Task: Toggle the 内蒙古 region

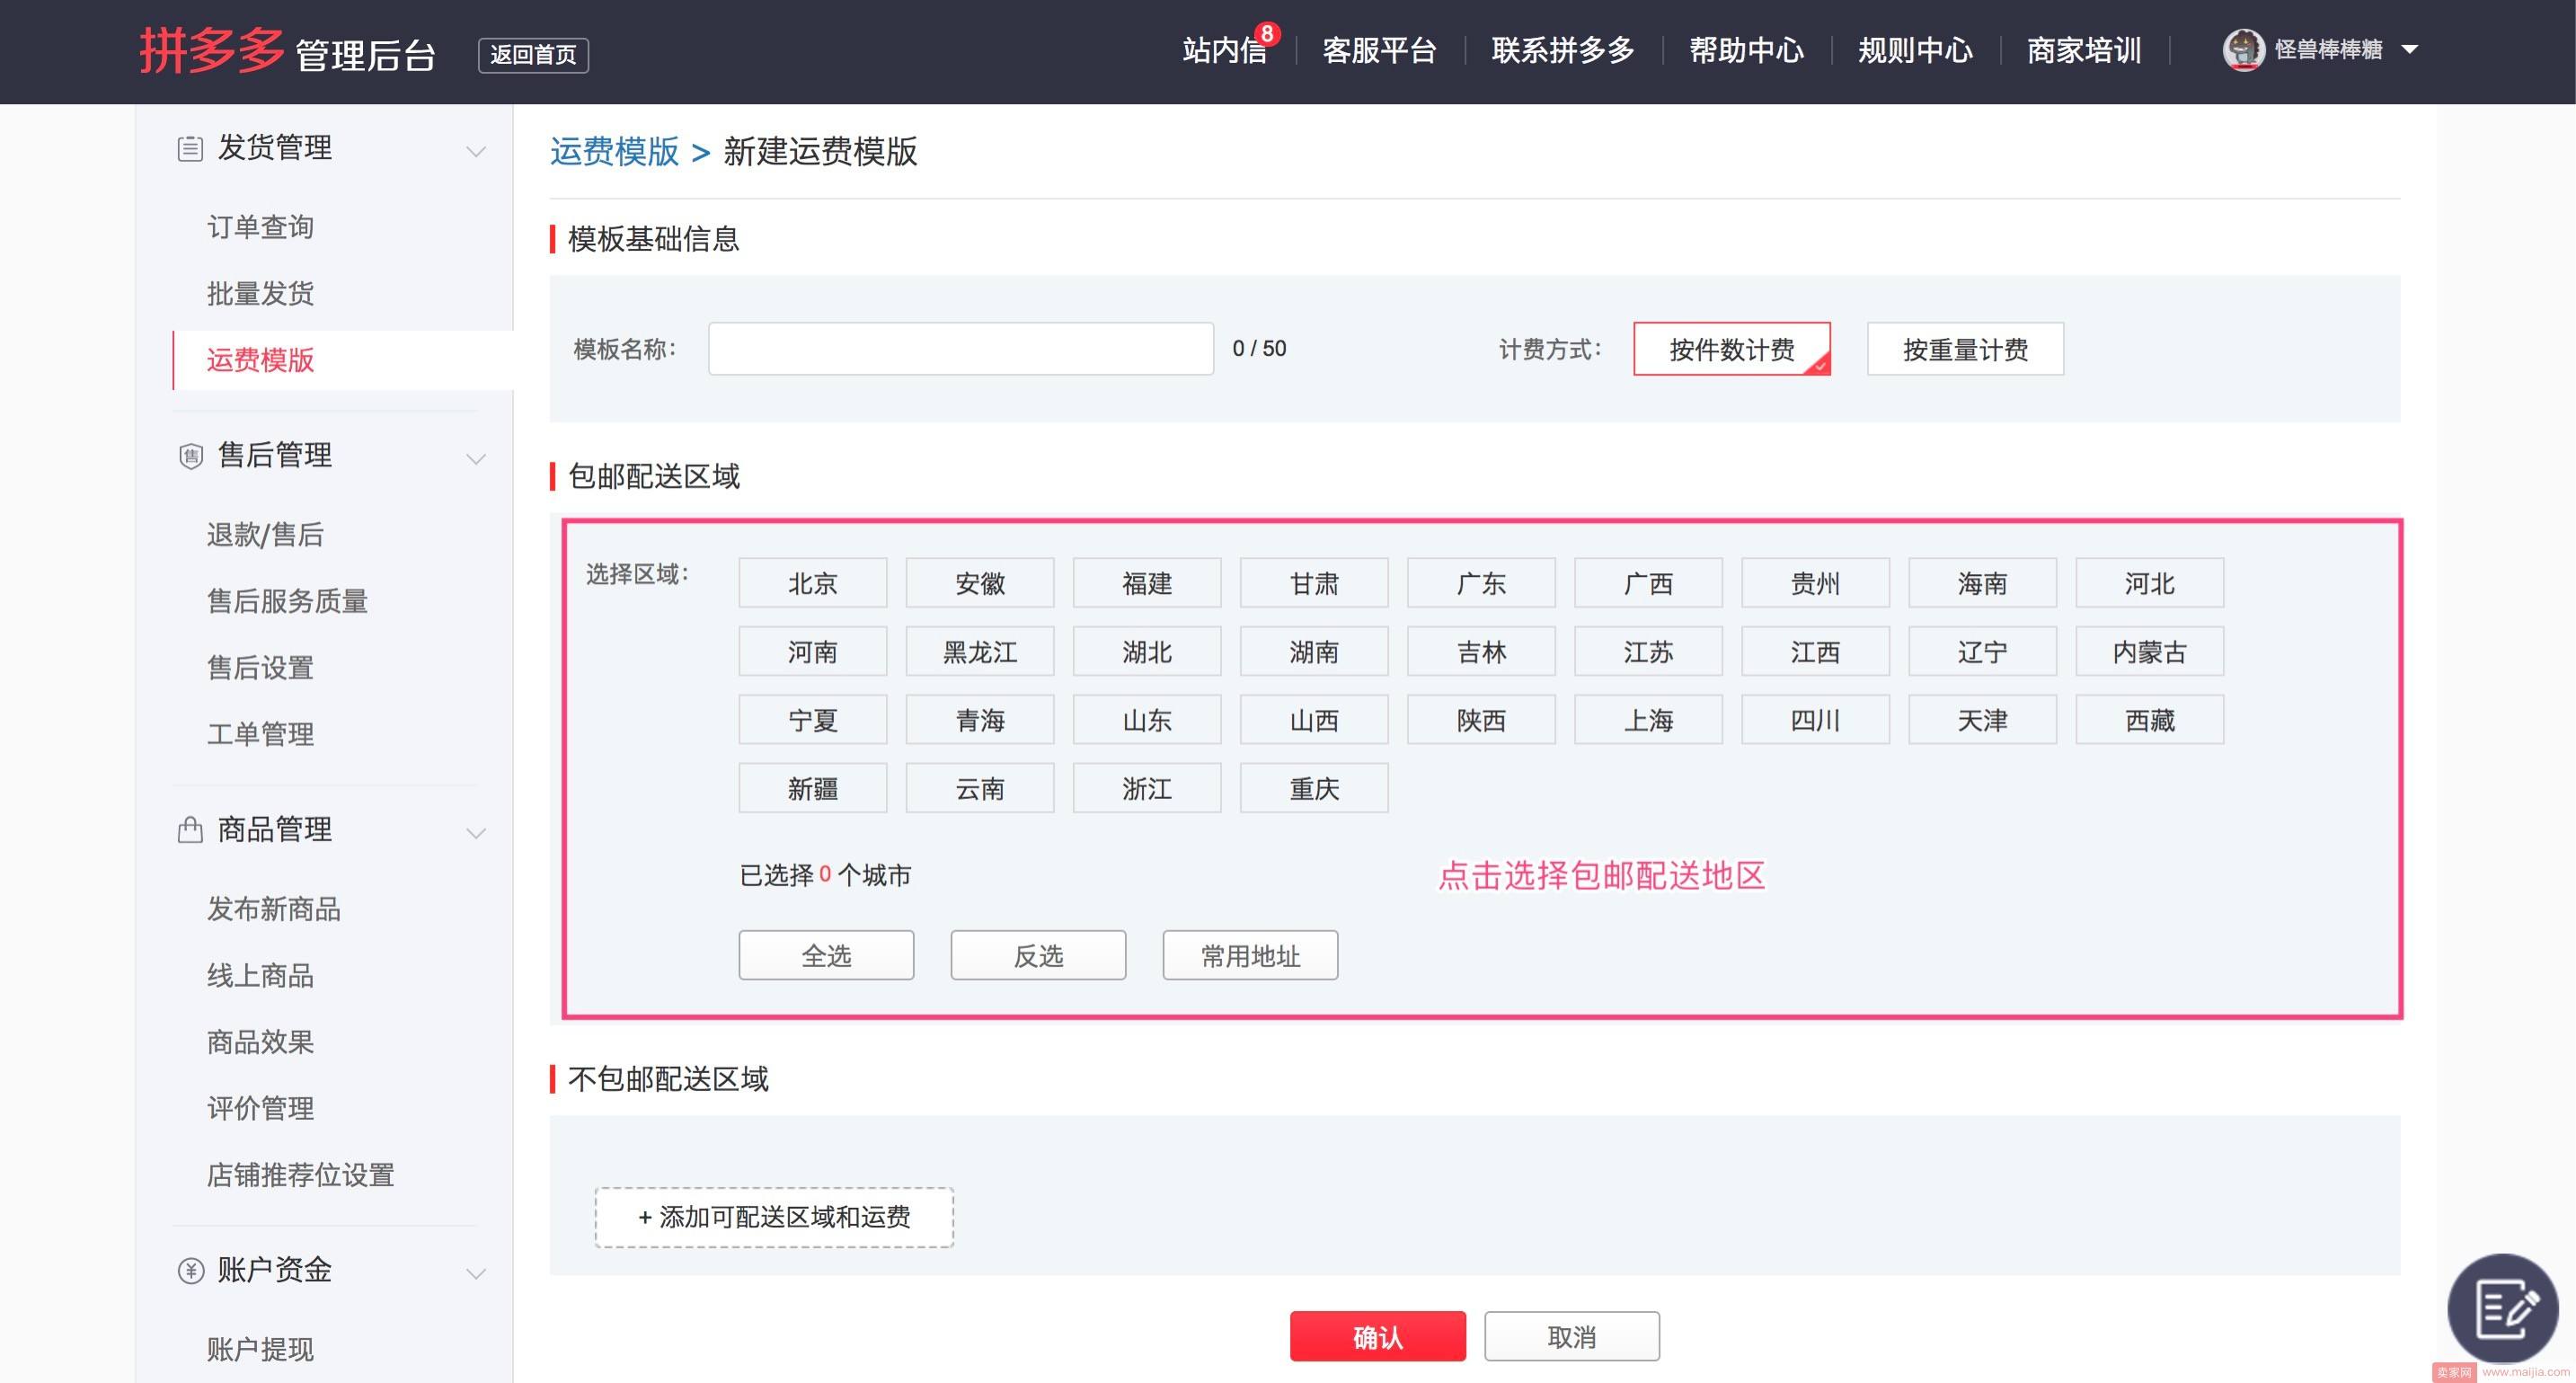Action: point(2150,652)
